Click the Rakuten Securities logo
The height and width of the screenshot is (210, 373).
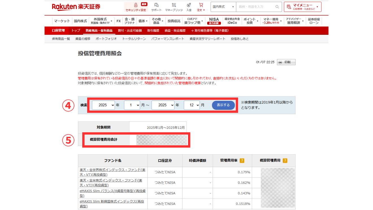click(76, 7)
